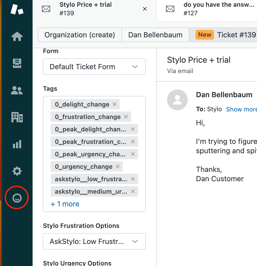The image size is (257, 266).
Task: Open the Customers people icon
Action: tap(17, 90)
